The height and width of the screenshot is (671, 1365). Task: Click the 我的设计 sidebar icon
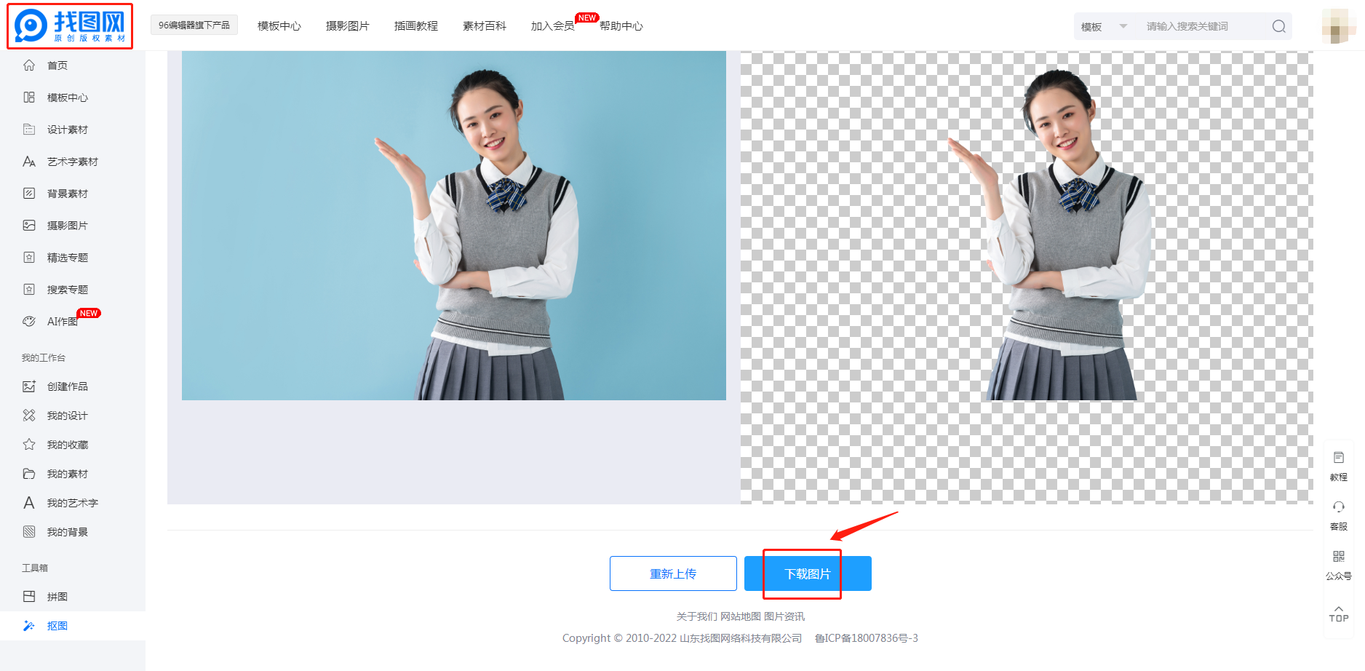(x=29, y=415)
